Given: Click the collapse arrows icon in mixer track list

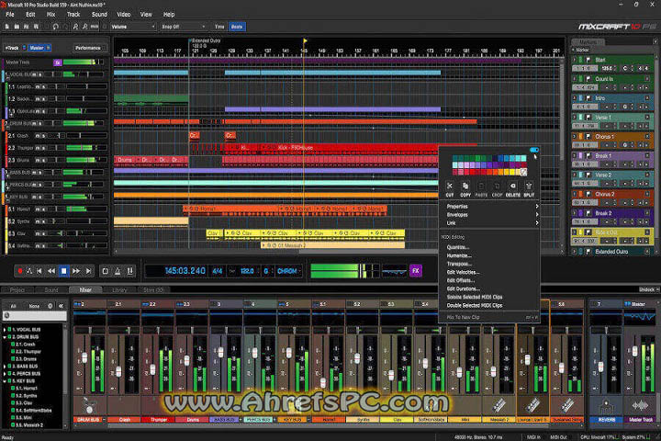Looking at the screenshot, I should coord(61,306).
